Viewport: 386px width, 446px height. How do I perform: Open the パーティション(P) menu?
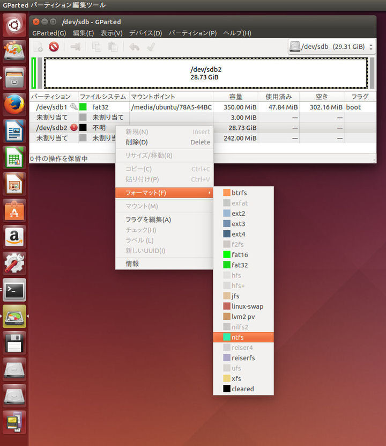(x=192, y=33)
